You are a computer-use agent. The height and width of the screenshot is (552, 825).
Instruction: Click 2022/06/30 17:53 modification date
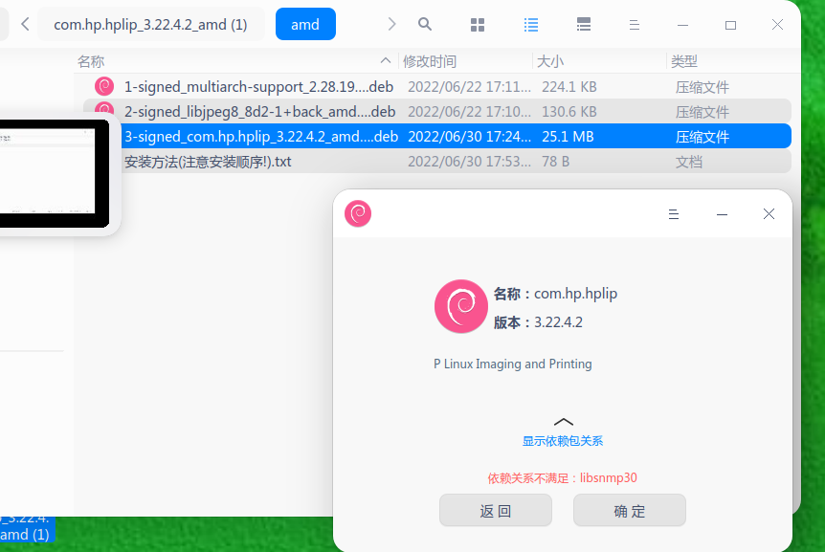pos(469,162)
